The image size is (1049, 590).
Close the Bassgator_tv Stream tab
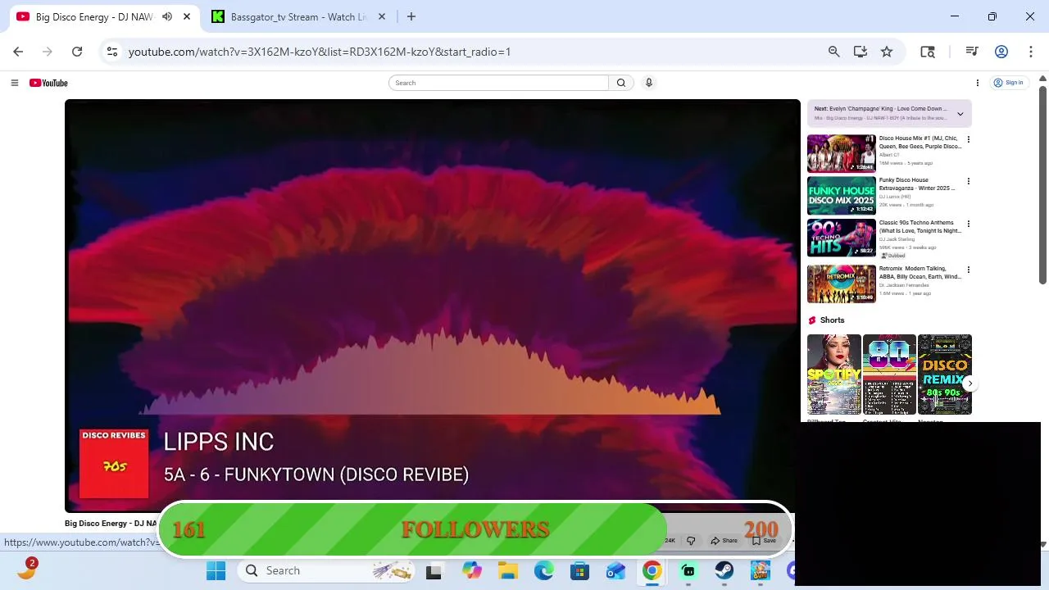pos(382,16)
